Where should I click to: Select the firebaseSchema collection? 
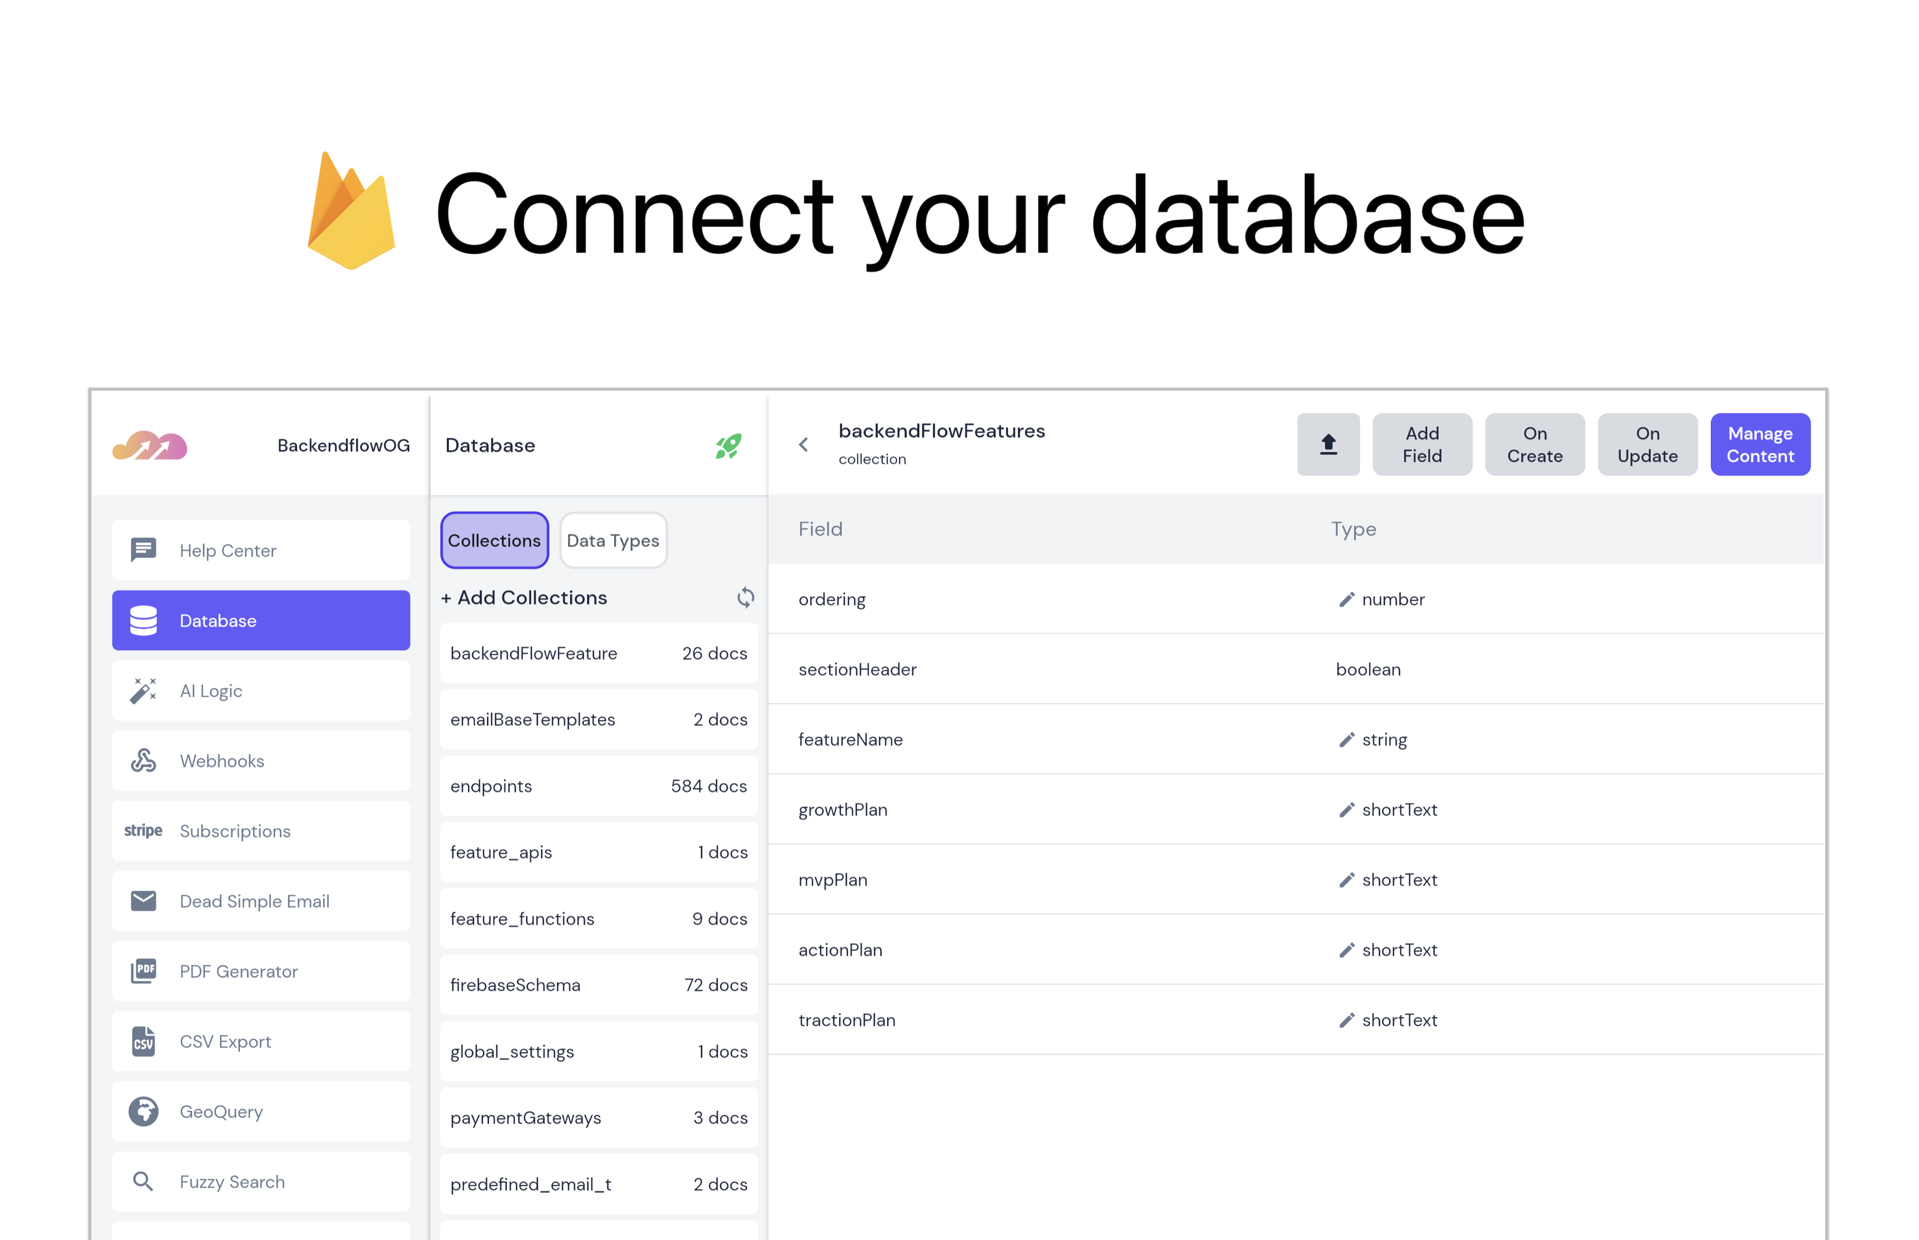(x=599, y=985)
